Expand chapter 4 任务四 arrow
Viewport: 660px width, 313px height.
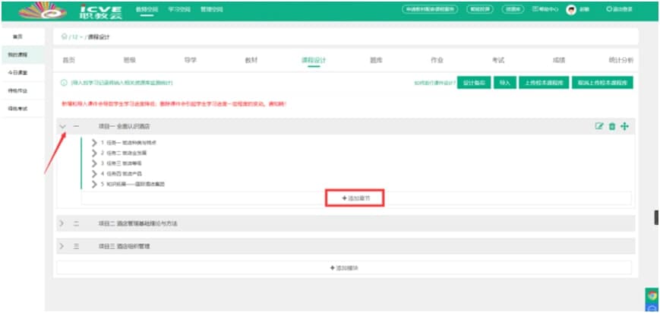pos(94,173)
